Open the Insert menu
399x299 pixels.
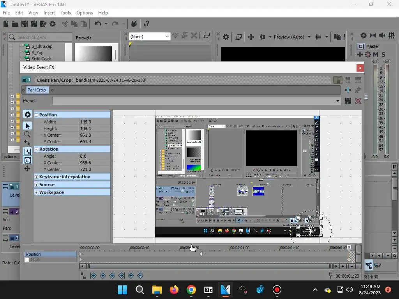(49, 13)
